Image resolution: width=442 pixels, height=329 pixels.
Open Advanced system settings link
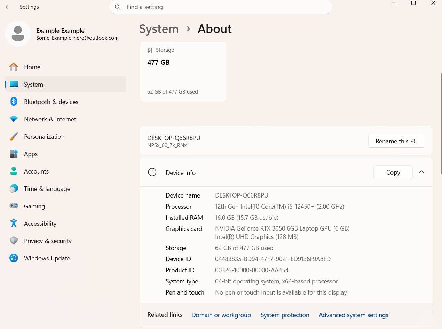[x=353, y=315]
